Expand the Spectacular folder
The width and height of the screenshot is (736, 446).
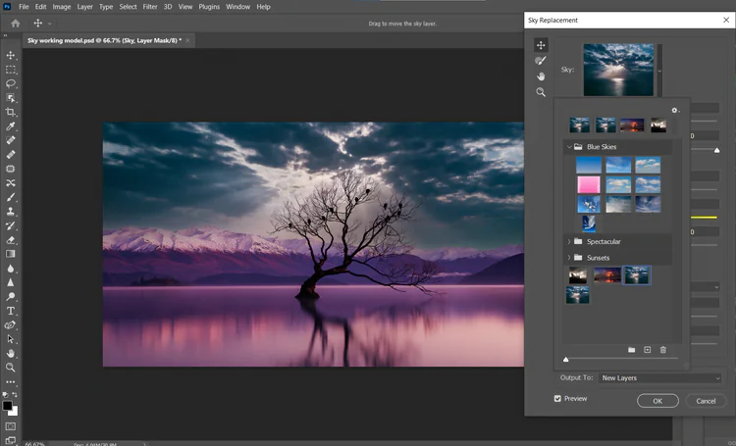point(568,241)
